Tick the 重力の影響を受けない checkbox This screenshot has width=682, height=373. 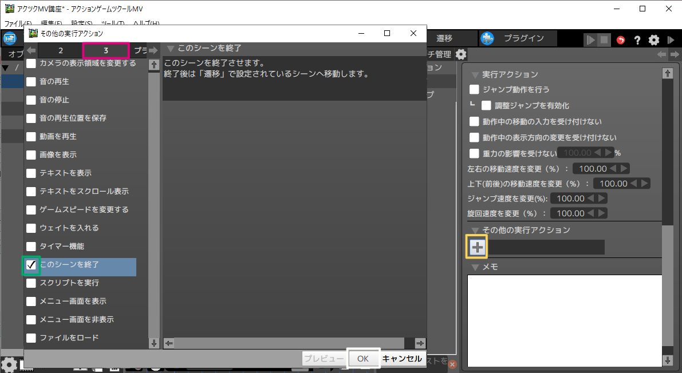pyautogui.click(x=474, y=153)
